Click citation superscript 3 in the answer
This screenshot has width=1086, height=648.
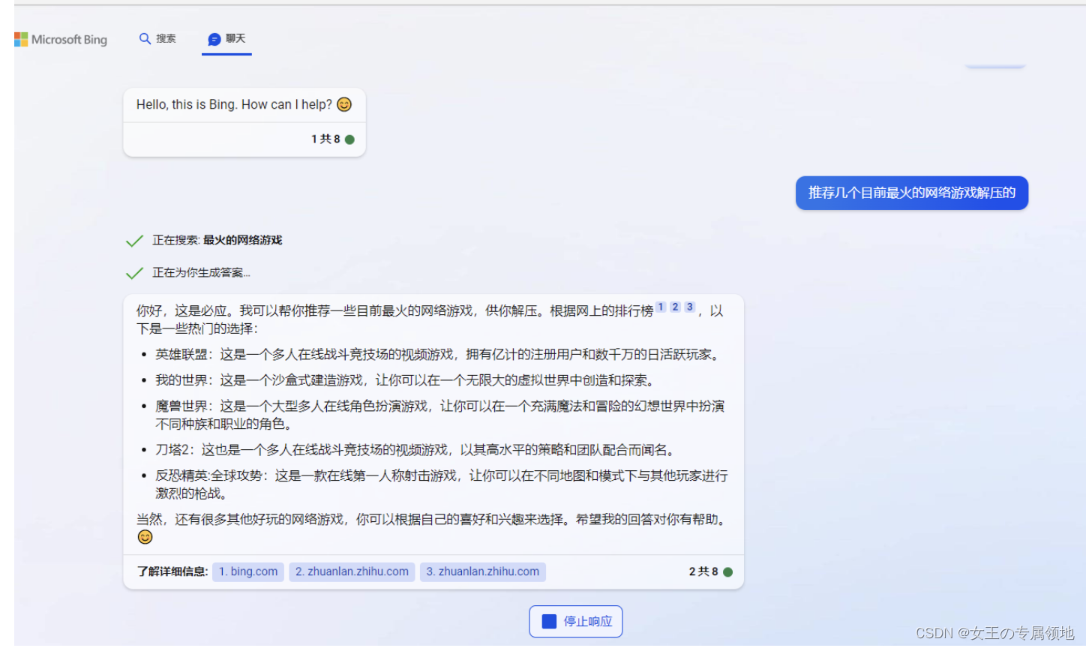689,307
